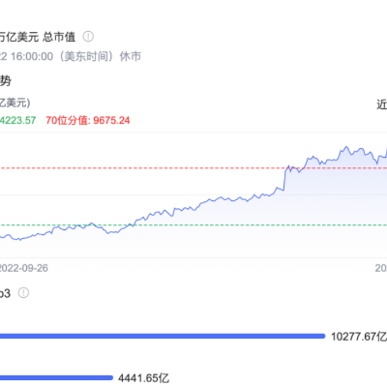
Task: Click the 2022-09-26 date axis label
Action: (x=24, y=268)
